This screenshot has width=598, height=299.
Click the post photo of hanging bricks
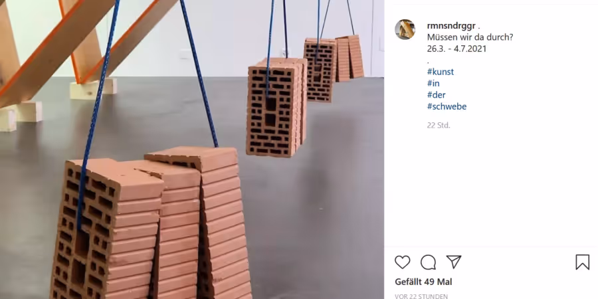(192, 149)
